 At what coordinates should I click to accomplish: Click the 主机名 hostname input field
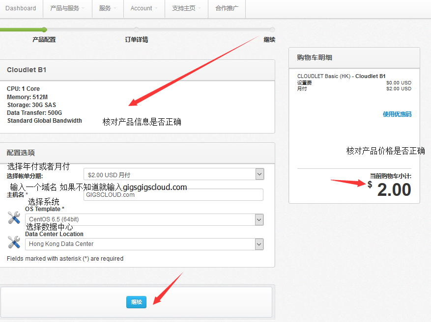pyautogui.click(x=173, y=195)
